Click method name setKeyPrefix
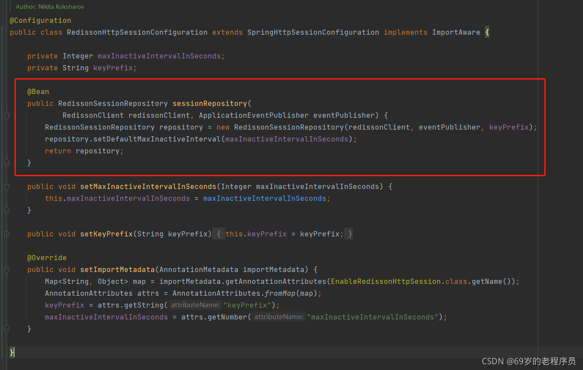This screenshot has width=583, height=370. click(x=106, y=234)
